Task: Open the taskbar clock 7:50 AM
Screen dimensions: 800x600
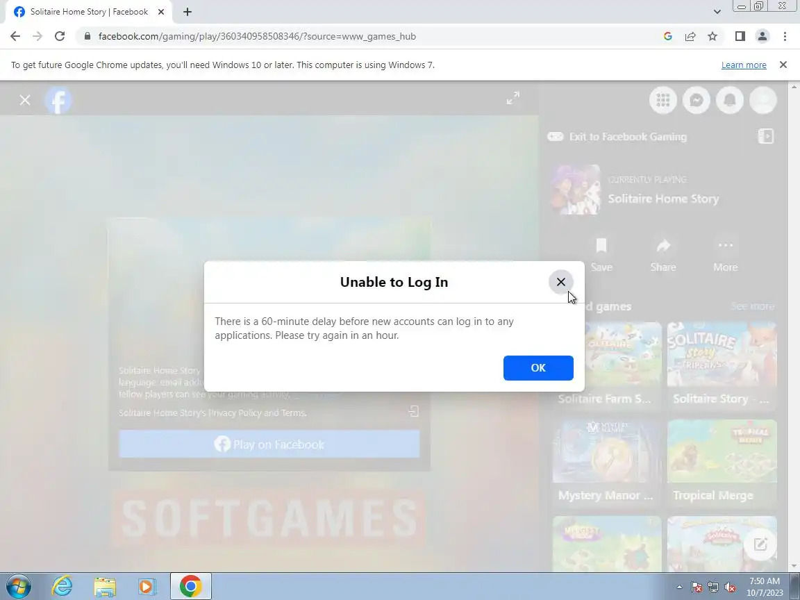Action: (x=765, y=587)
